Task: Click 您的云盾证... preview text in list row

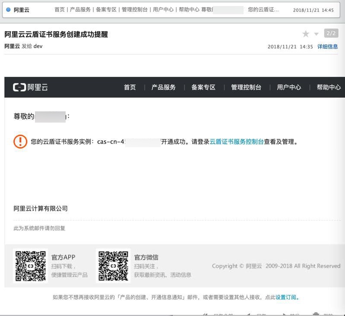Action: point(263,9)
